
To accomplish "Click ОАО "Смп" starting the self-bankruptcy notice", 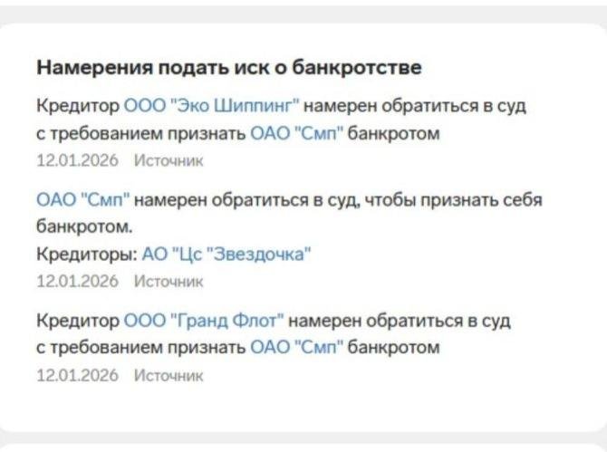I will tap(83, 199).
